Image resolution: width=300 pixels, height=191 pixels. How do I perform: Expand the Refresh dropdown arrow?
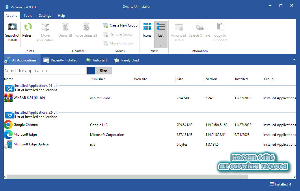tap(28, 45)
